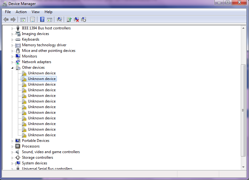This screenshot has height=180, width=249.
Task: Click the Processors chip icon
Action: [x=18, y=146]
